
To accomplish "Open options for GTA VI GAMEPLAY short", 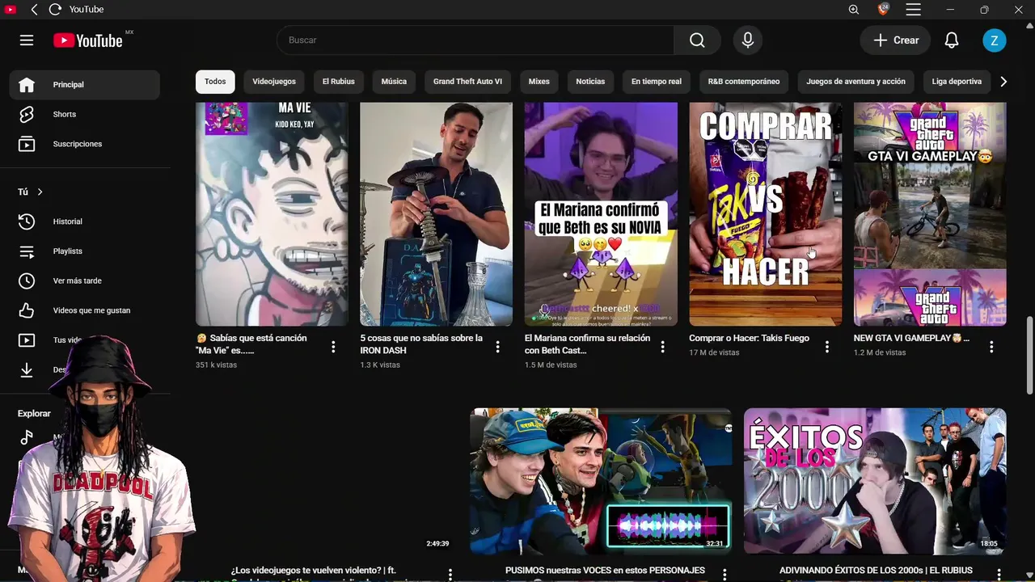I will click(991, 347).
